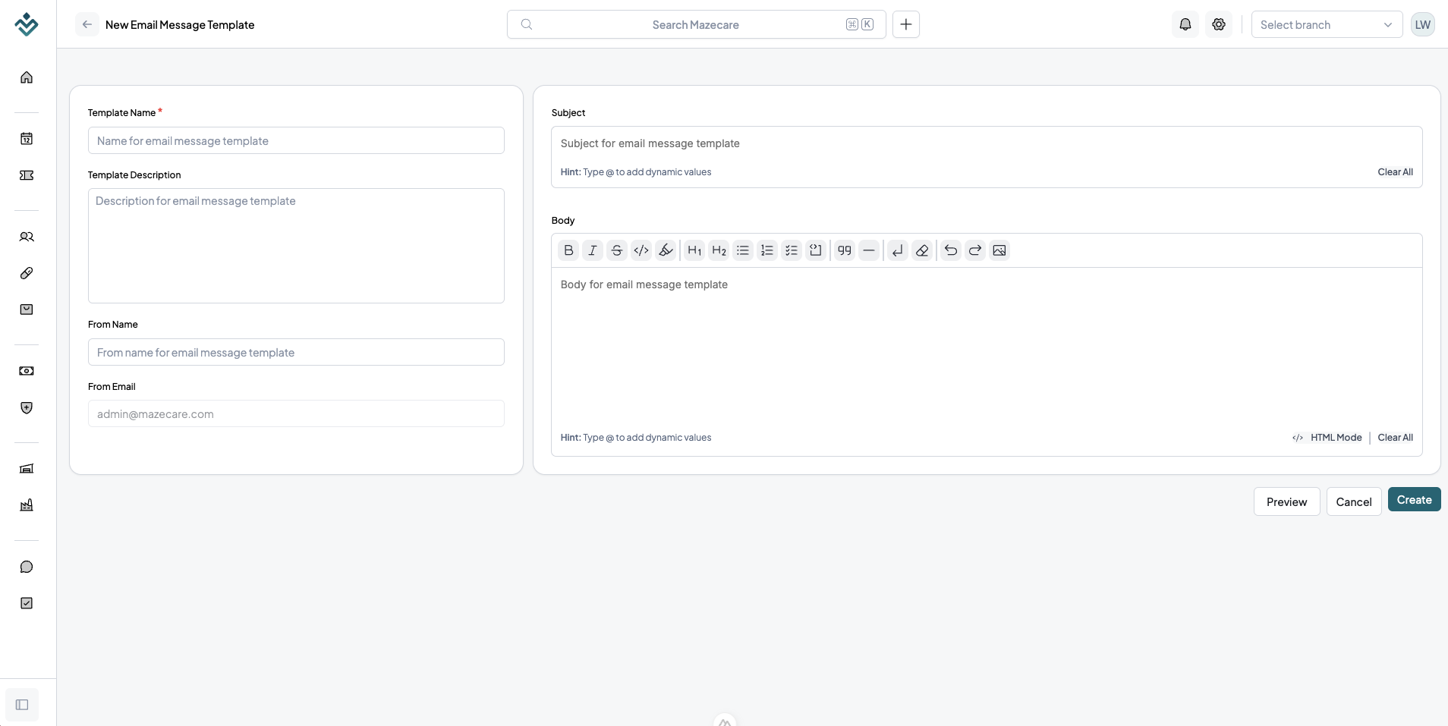This screenshot has height=726, width=1448.
Task: Open the factory icon in the sidebar
Action: 27,505
